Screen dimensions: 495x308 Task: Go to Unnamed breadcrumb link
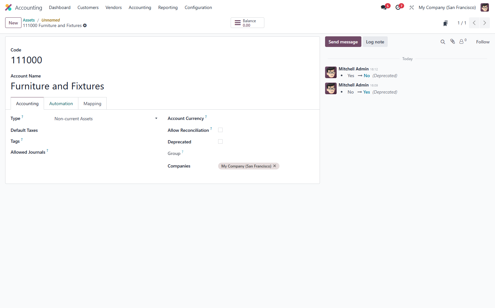50,20
